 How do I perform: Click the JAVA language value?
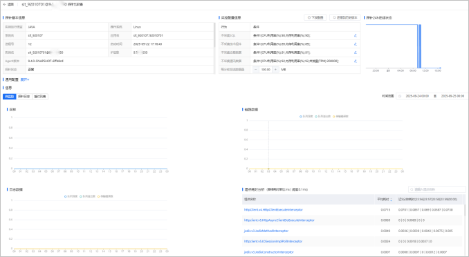click(31, 27)
